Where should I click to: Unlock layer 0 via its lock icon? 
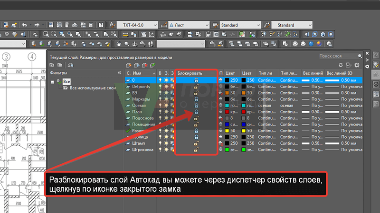tap(196, 80)
